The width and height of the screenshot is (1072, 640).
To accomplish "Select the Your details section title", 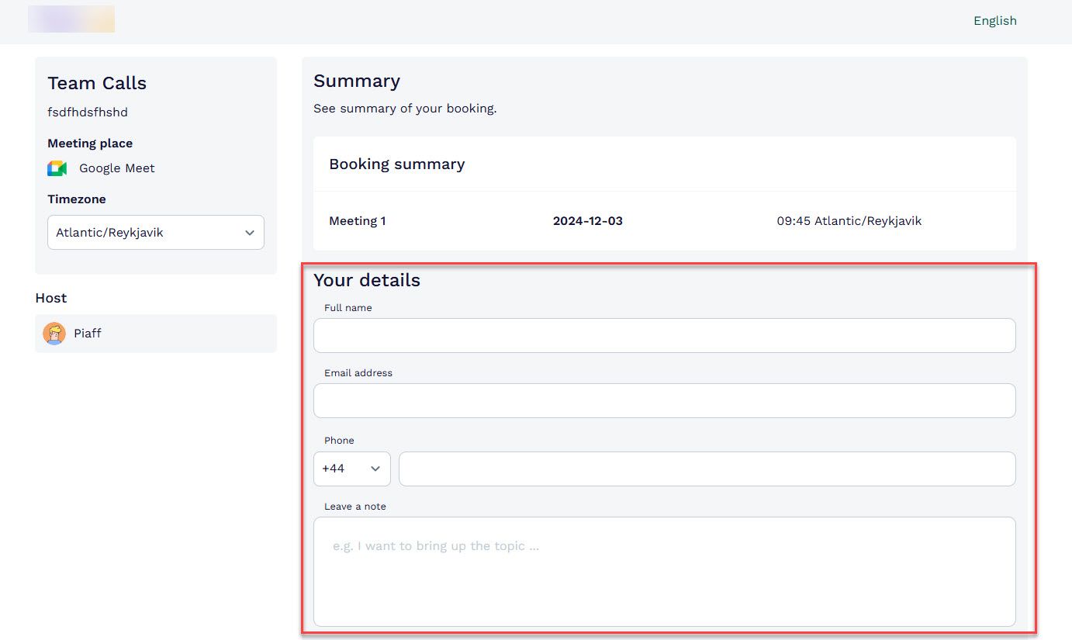I will 366,280.
